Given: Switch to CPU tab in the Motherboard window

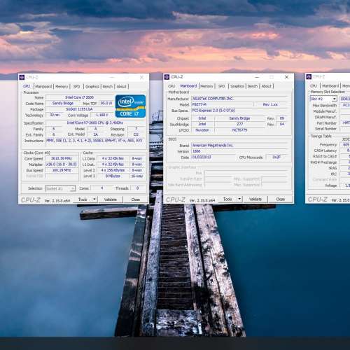Looking at the screenshot, I should [x=171, y=86].
